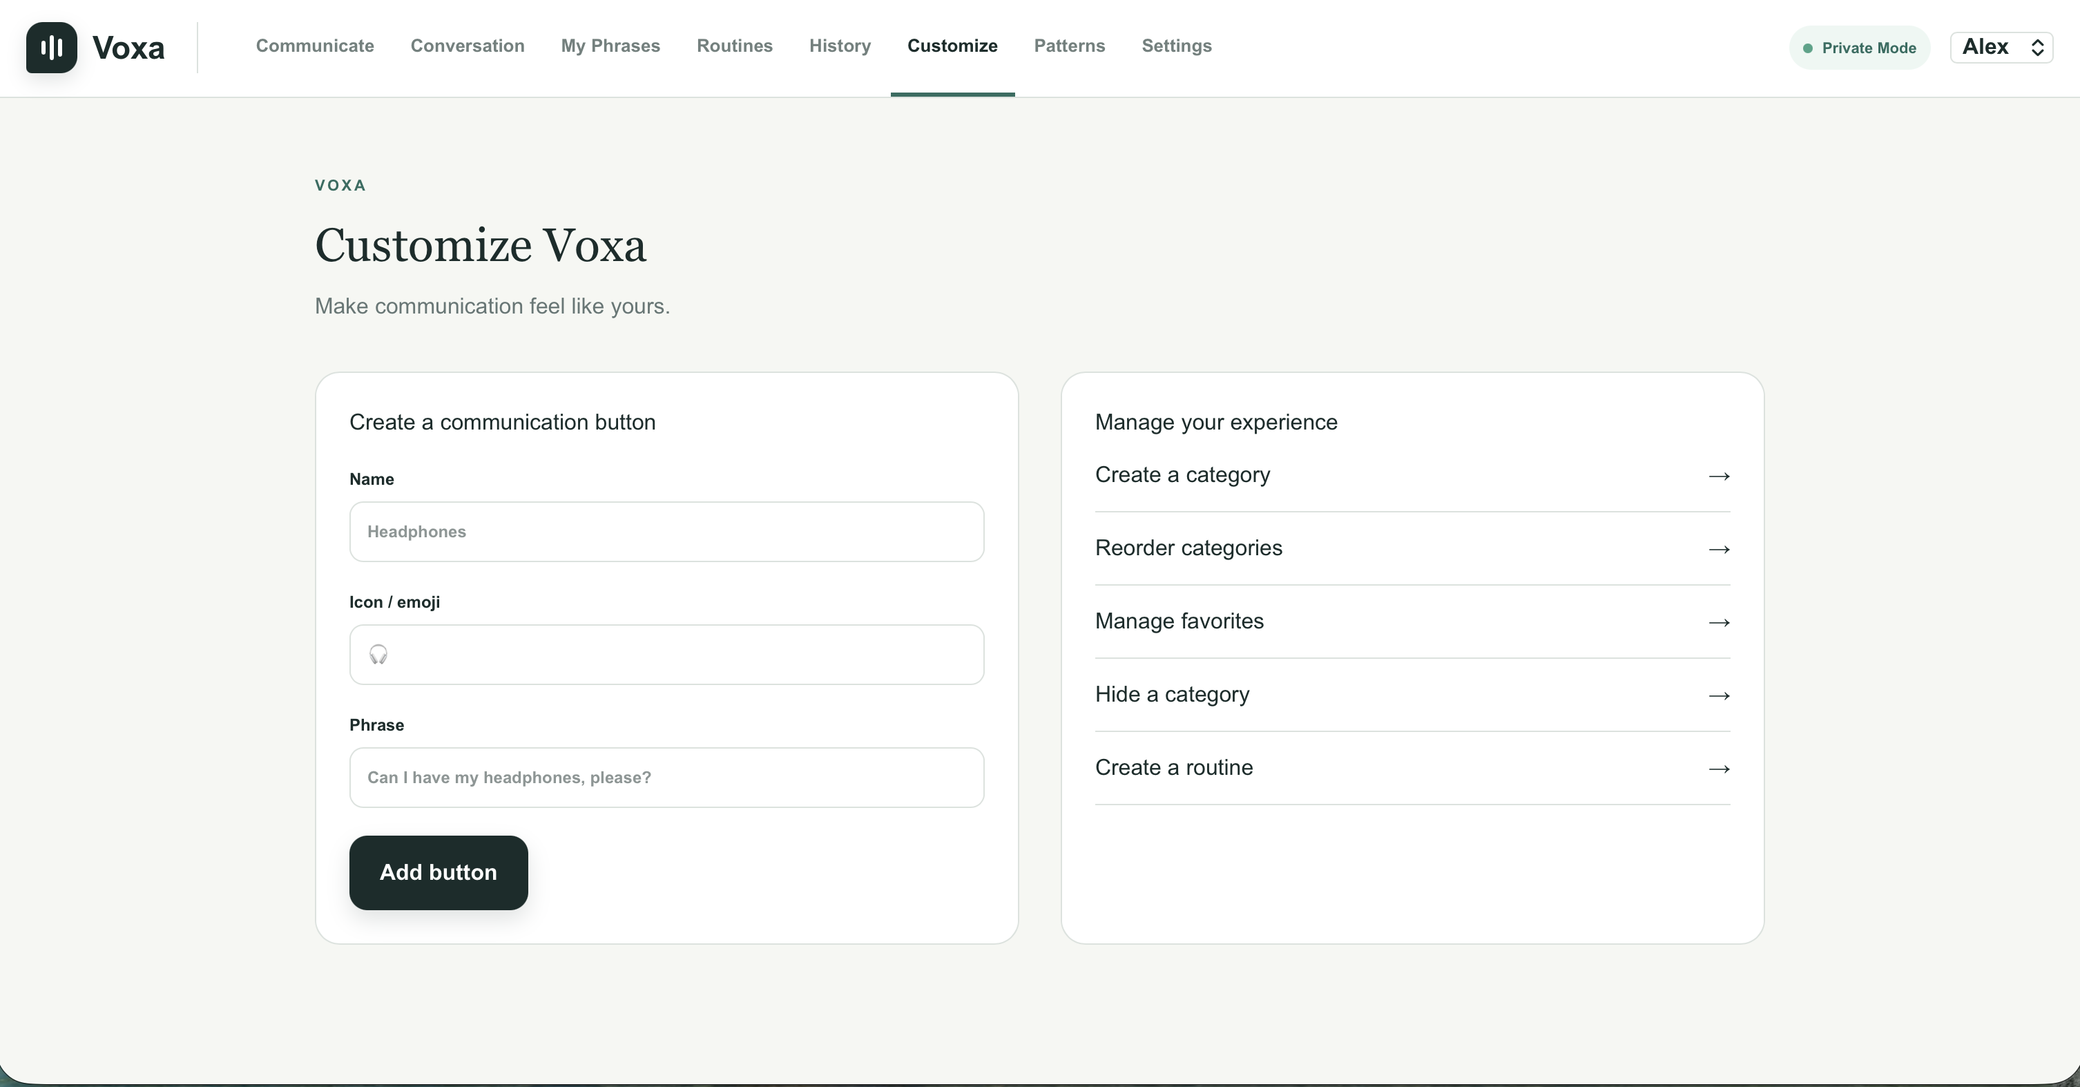
Task: Toggle Private Mode
Action: (x=1860, y=48)
